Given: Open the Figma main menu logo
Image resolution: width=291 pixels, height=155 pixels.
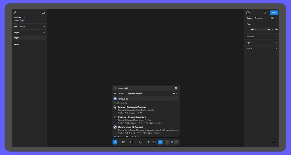Looking at the screenshot, I should click(x=15, y=13).
